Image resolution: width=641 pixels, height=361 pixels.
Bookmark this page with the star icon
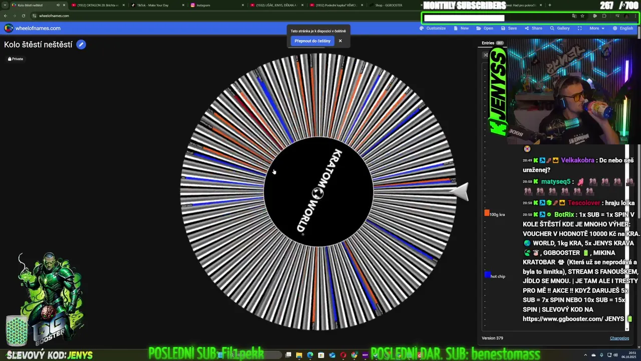tap(582, 16)
